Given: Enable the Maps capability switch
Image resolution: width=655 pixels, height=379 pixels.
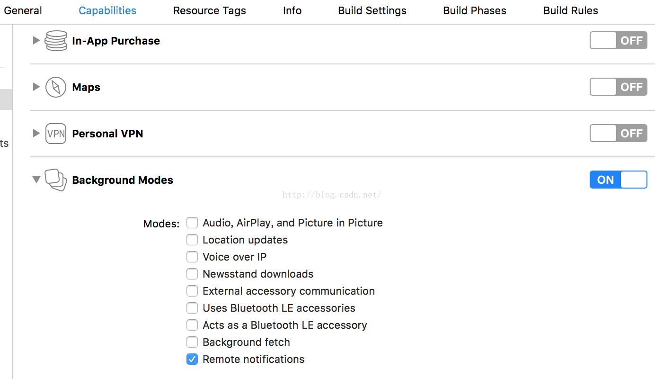Looking at the screenshot, I should [618, 87].
